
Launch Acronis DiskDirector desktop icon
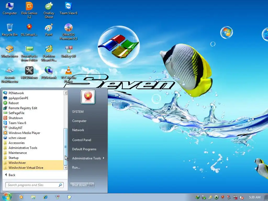pos(10,75)
